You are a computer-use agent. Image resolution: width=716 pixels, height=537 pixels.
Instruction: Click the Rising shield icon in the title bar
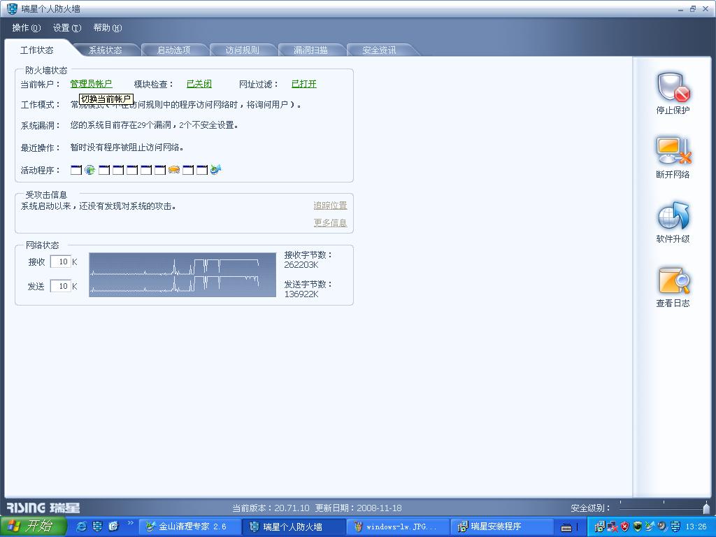12,8
